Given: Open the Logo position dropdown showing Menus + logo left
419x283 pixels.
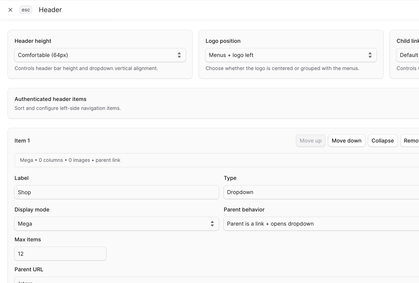Looking at the screenshot, I should pos(291,55).
